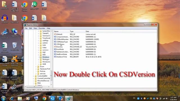Viewport: 180px width, 101px height.
Task: Click the ShutdownTime binary value icon
Action: (55, 57)
